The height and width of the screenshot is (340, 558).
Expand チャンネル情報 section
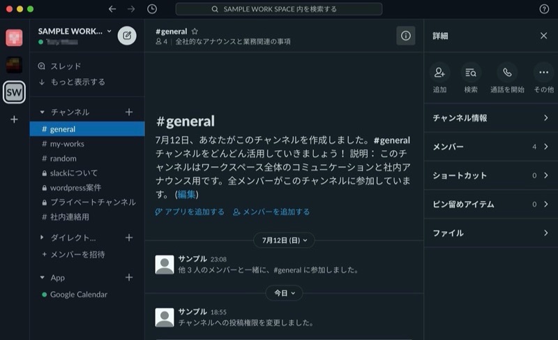(x=491, y=118)
